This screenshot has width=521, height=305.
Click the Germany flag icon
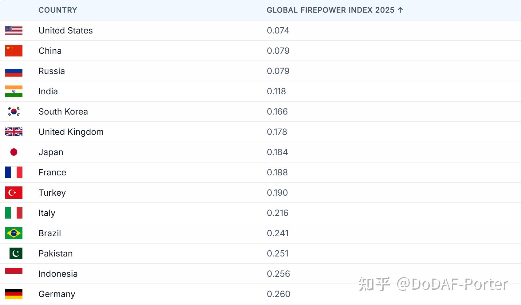click(14, 294)
